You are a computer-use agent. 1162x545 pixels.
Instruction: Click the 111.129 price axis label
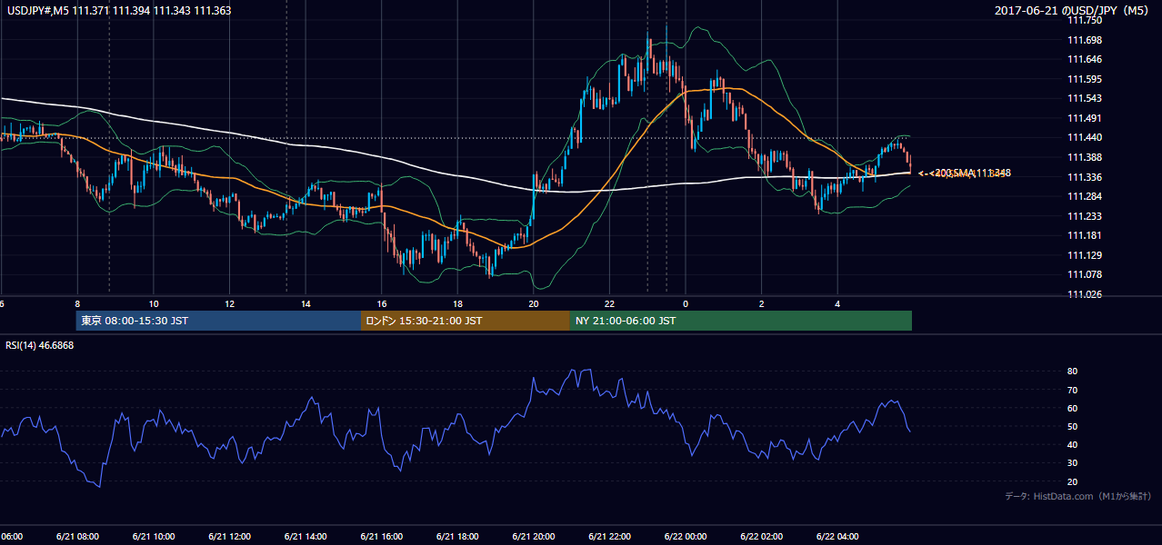1084,255
